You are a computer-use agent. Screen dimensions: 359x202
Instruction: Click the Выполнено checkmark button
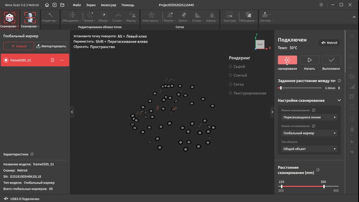331,60
